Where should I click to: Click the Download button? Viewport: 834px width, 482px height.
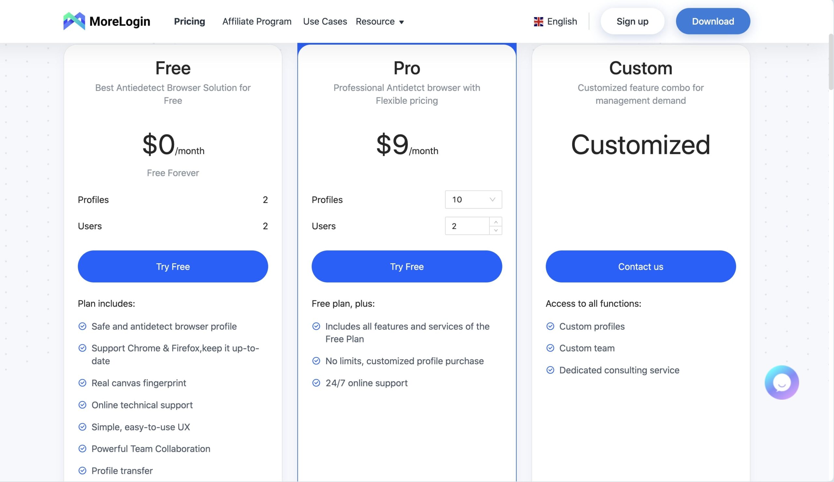click(x=713, y=21)
